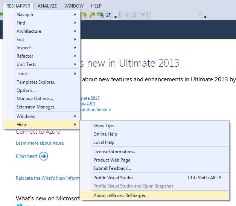The height and width of the screenshot is (206, 236).
Task: Open the HELP menu in menu bar
Action: coord(96,6)
